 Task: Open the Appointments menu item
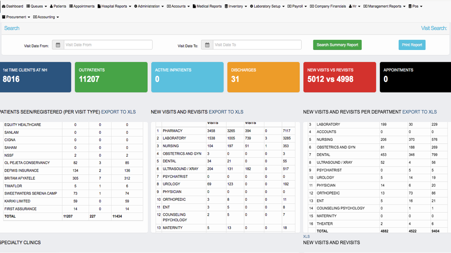click(82, 6)
